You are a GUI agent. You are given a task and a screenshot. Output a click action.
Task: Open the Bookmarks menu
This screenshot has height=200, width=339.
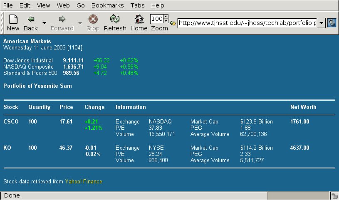pos(107,5)
